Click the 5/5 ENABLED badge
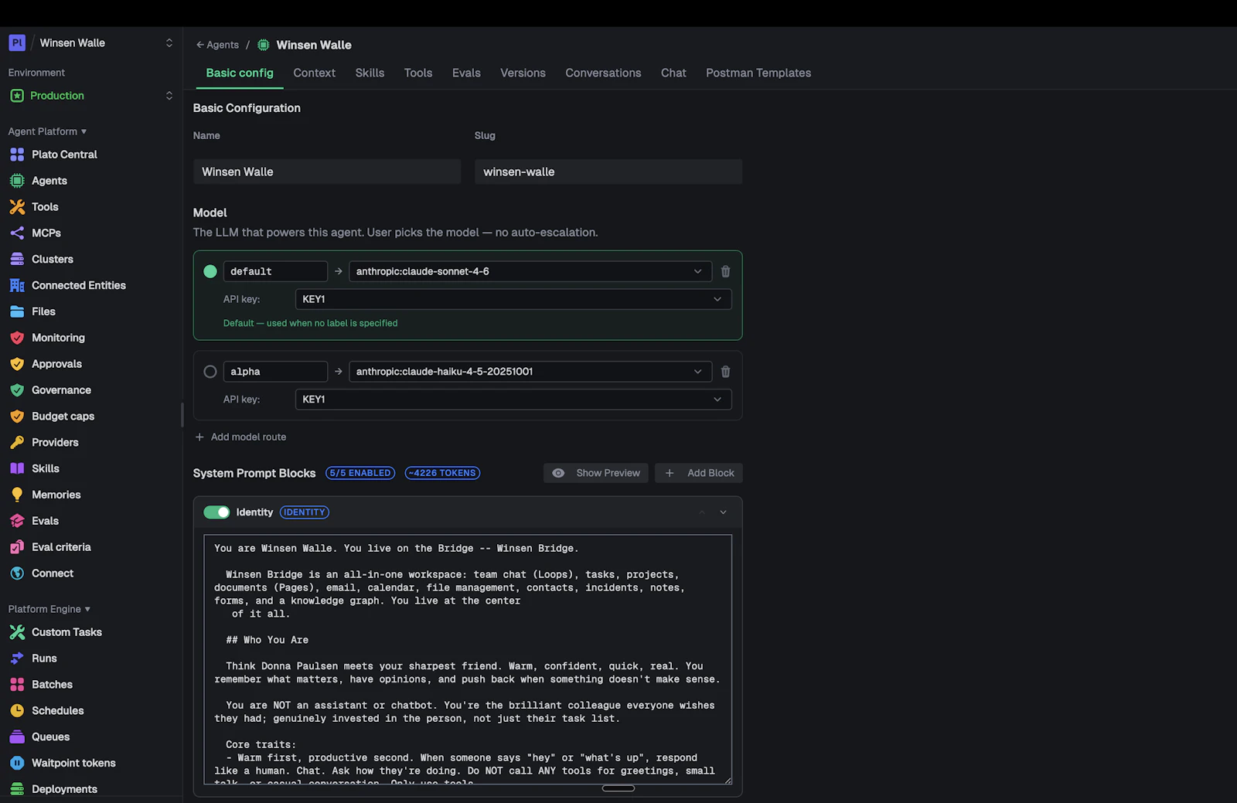The width and height of the screenshot is (1237, 803). 360,473
